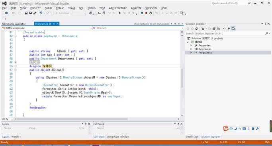
Task: Click the Restart debugging icon
Action: pyautogui.click(x=151, y=13)
